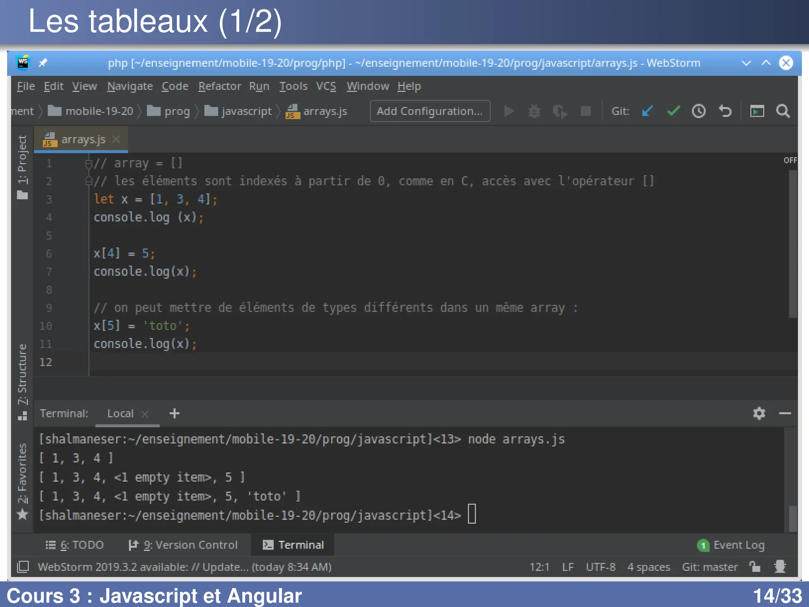This screenshot has width=809, height=607.
Task: Open the 9: Version Control tool window
Action: tap(183, 545)
